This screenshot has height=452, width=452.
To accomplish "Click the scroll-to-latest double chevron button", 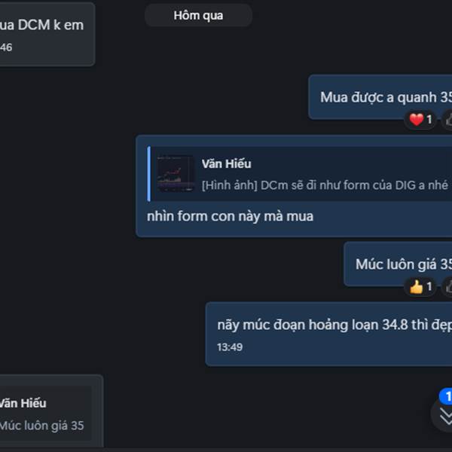I will pos(444,416).
